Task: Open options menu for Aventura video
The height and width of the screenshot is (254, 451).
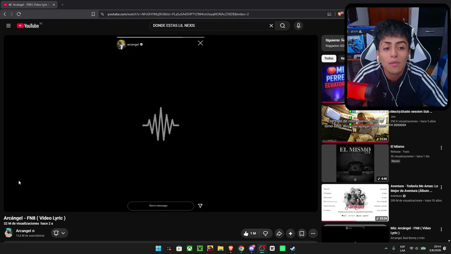Action: [x=441, y=187]
